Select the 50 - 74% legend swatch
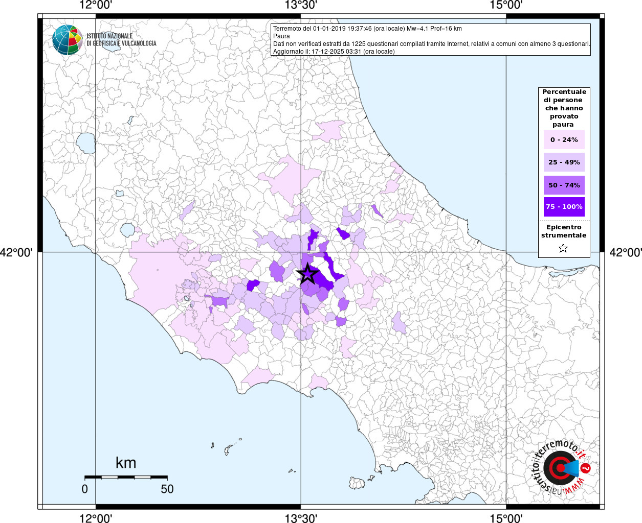This screenshot has height=523, width=642. click(564, 185)
